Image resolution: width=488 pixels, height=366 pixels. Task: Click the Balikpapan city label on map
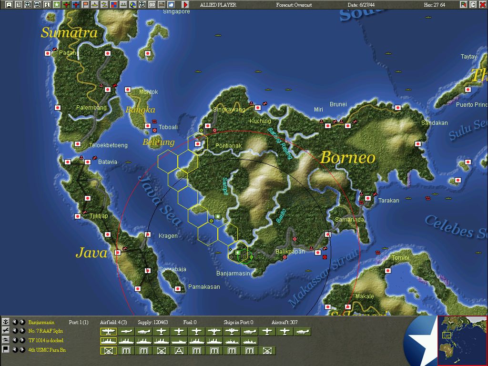pos(290,252)
